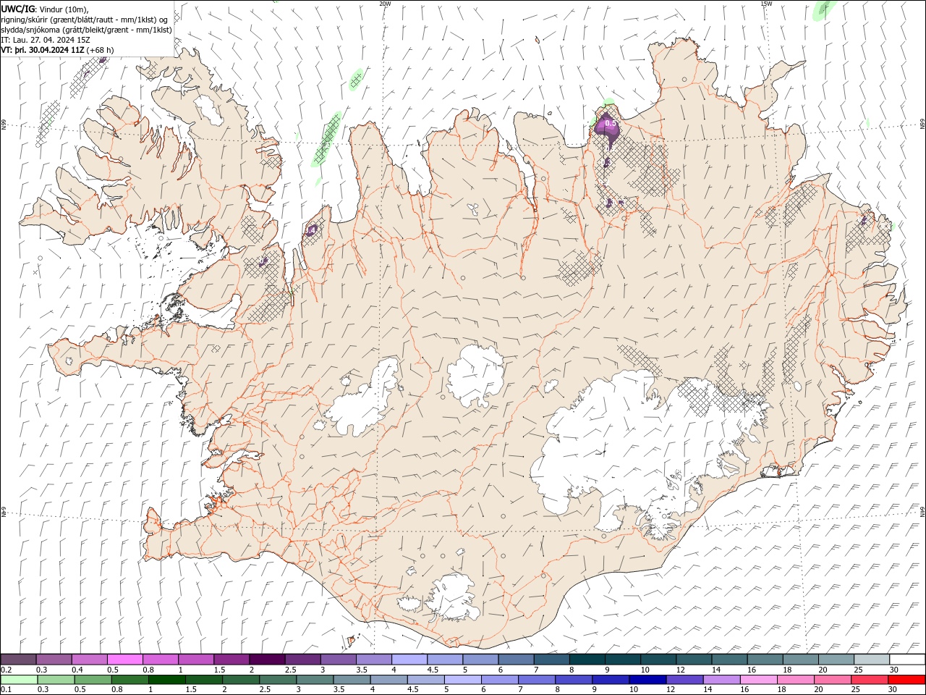Click the gray-green 3 mm rain legend swatch

pos(315,680)
